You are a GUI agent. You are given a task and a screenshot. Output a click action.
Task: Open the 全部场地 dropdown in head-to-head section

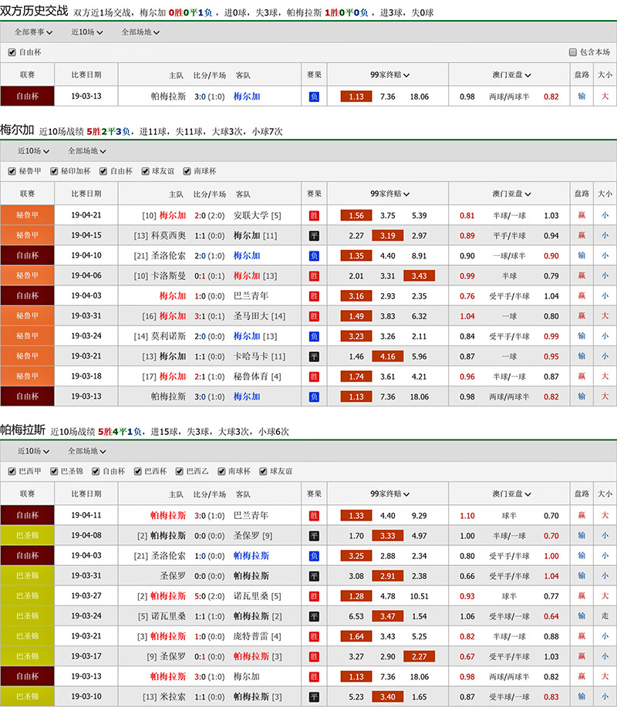point(140,32)
